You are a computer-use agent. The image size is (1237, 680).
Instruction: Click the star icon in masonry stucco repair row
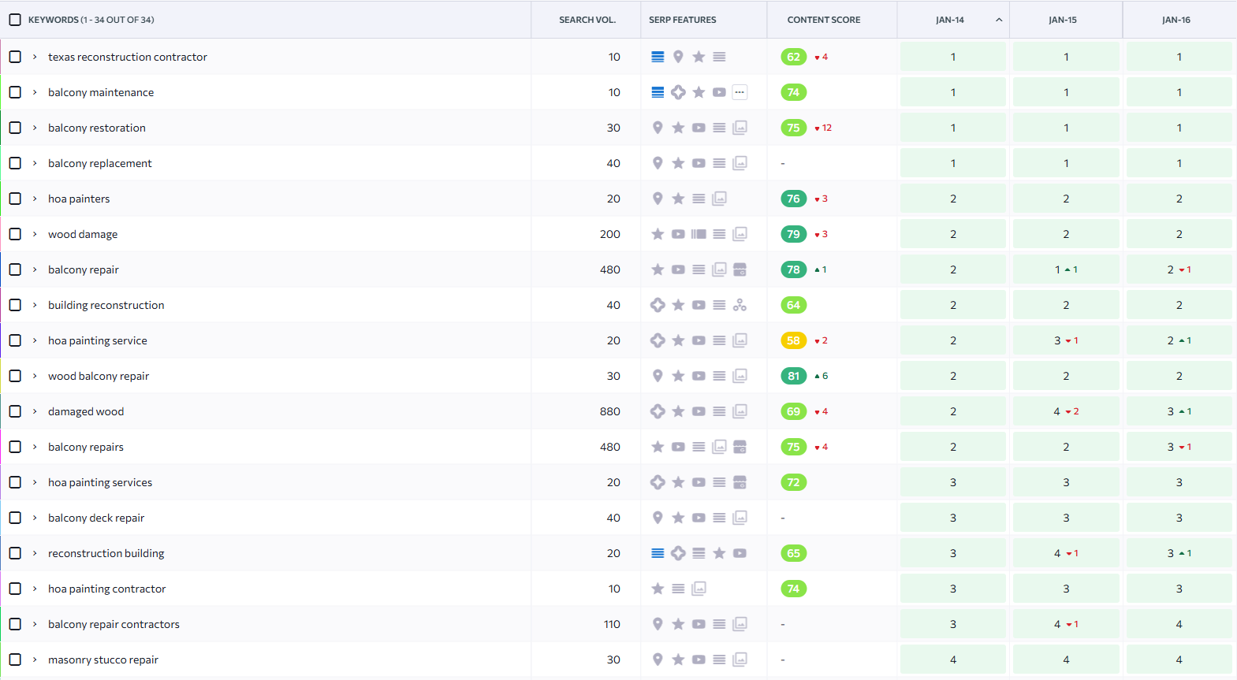(x=678, y=660)
